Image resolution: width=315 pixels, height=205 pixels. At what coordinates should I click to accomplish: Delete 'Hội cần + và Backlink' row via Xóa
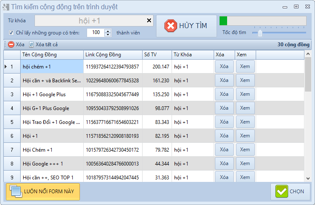(x=224, y=80)
